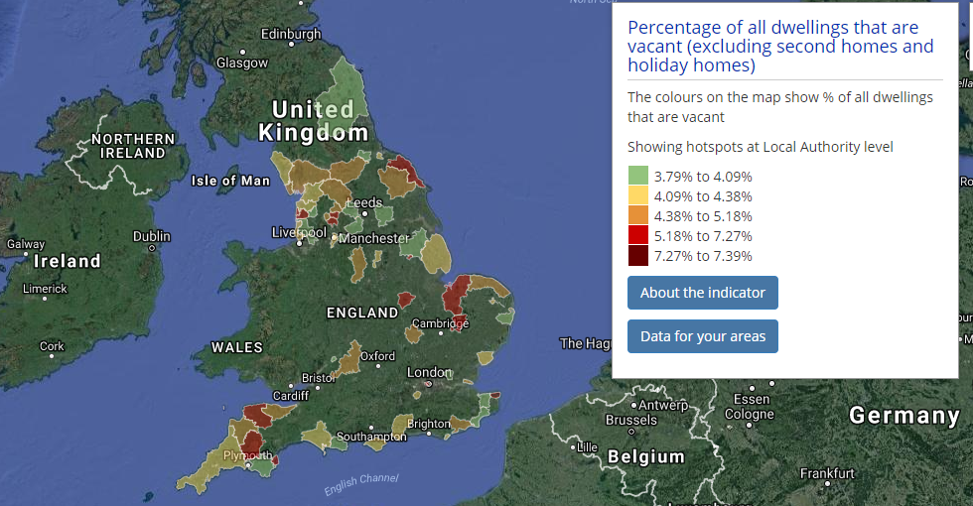Select the green 3.79% to 4.09% swatch
This screenshot has width=973, height=506.
pos(637,176)
